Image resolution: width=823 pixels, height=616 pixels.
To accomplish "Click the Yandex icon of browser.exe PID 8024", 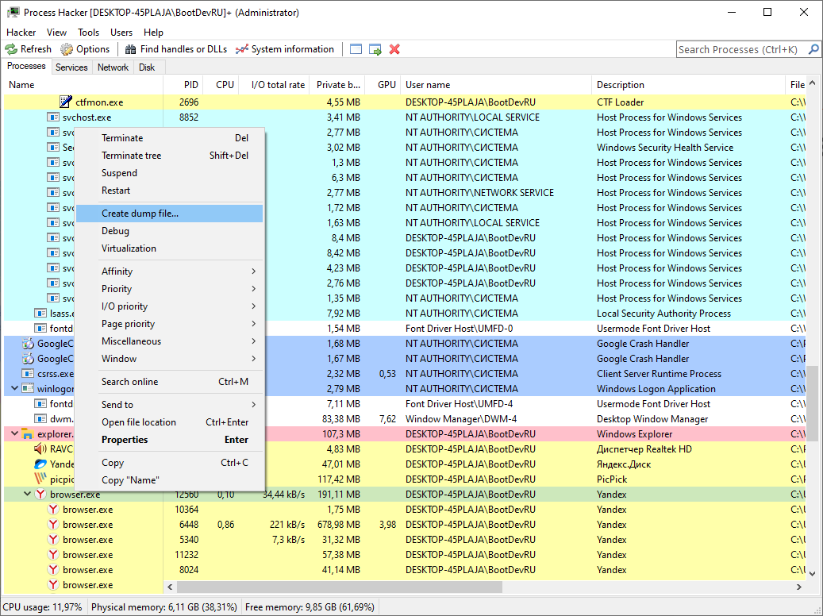I will coord(53,570).
